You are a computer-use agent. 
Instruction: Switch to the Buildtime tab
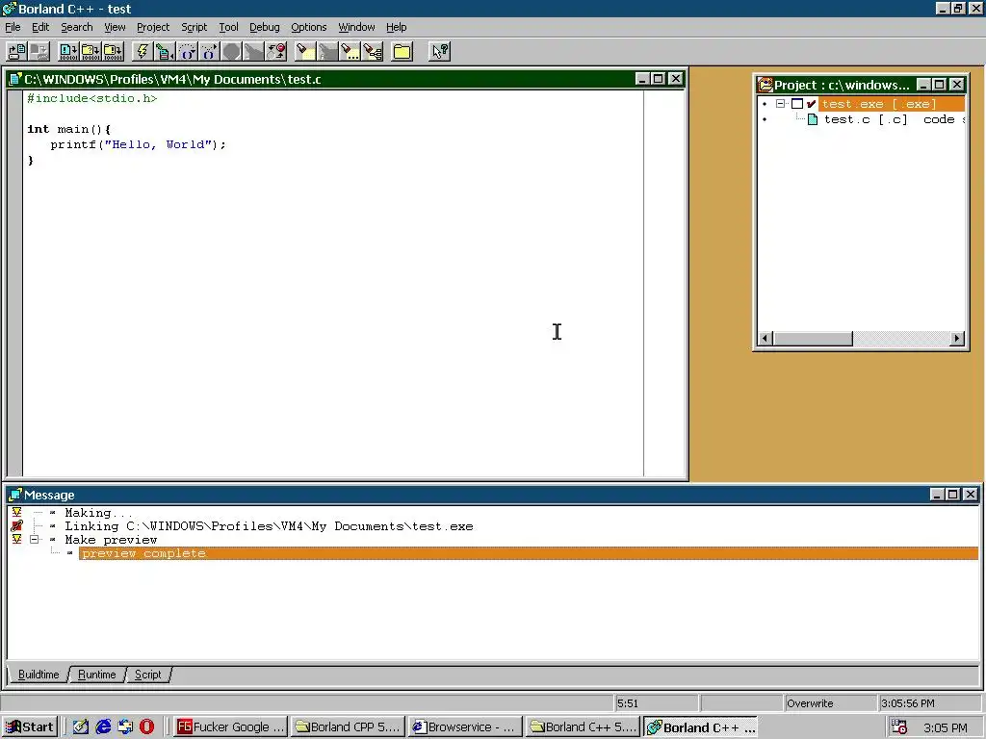pos(39,675)
